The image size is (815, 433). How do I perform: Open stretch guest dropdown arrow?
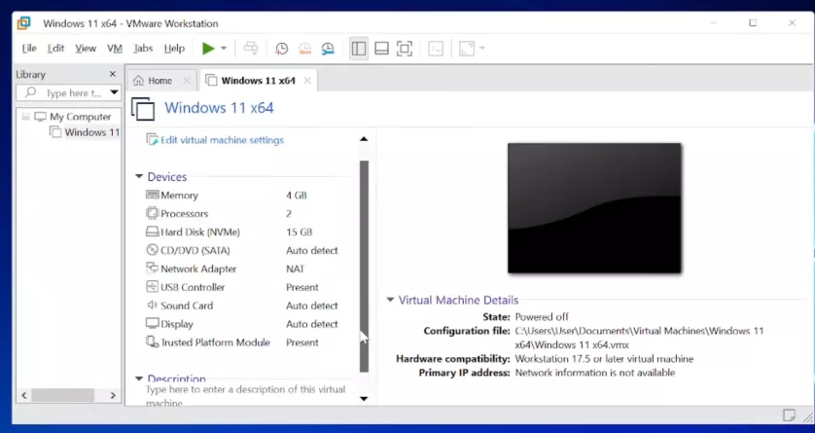pyautogui.click(x=481, y=49)
